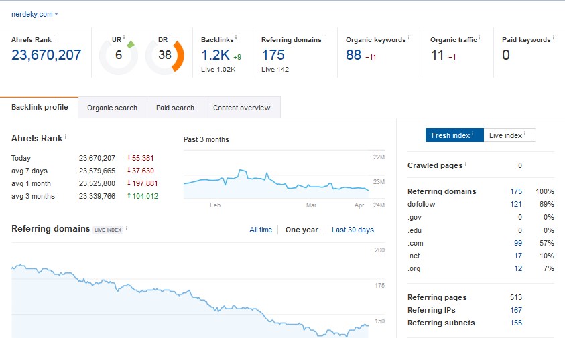565x338 pixels.
Task: Click the Organic traffic value 11
Action: [437, 55]
